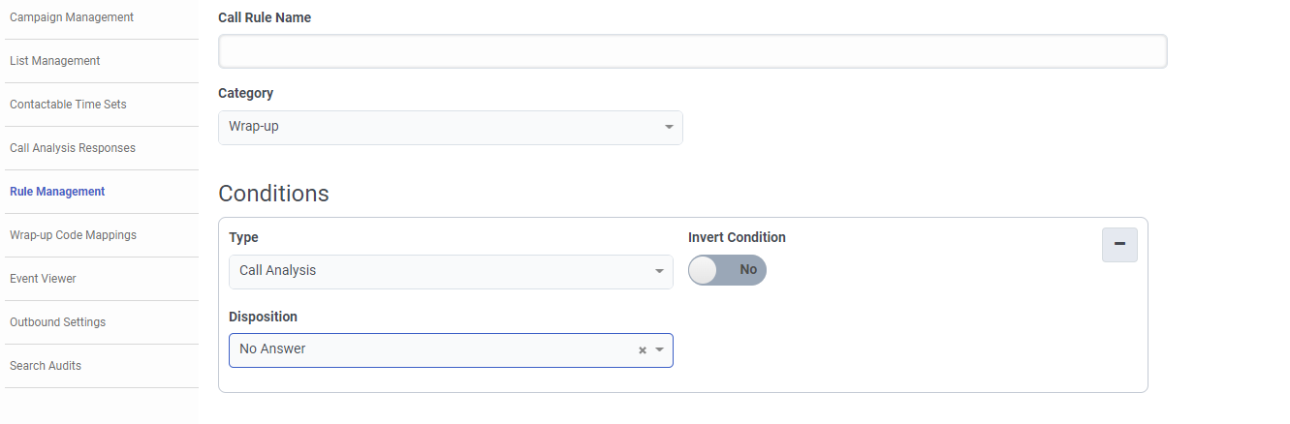This screenshot has width=1290, height=424.
Task: Go to Campaign Management
Action: point(72,17)
